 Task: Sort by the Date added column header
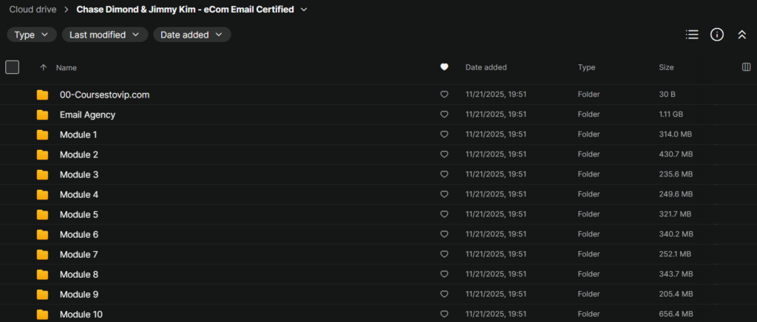pyautogui.click(x=486, y=67)
